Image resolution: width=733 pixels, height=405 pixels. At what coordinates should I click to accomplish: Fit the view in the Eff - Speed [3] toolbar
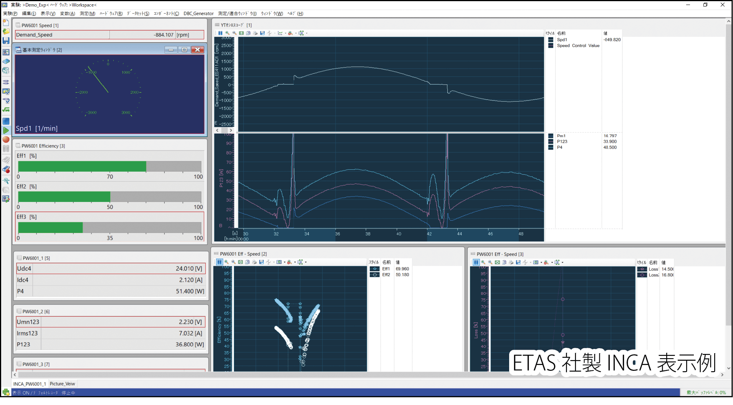pos(497,263)
